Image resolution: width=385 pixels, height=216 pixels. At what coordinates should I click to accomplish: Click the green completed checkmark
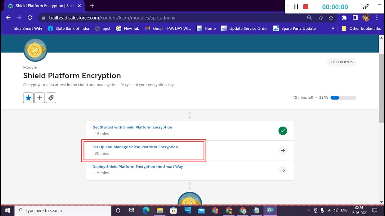[x=283, y=131]
